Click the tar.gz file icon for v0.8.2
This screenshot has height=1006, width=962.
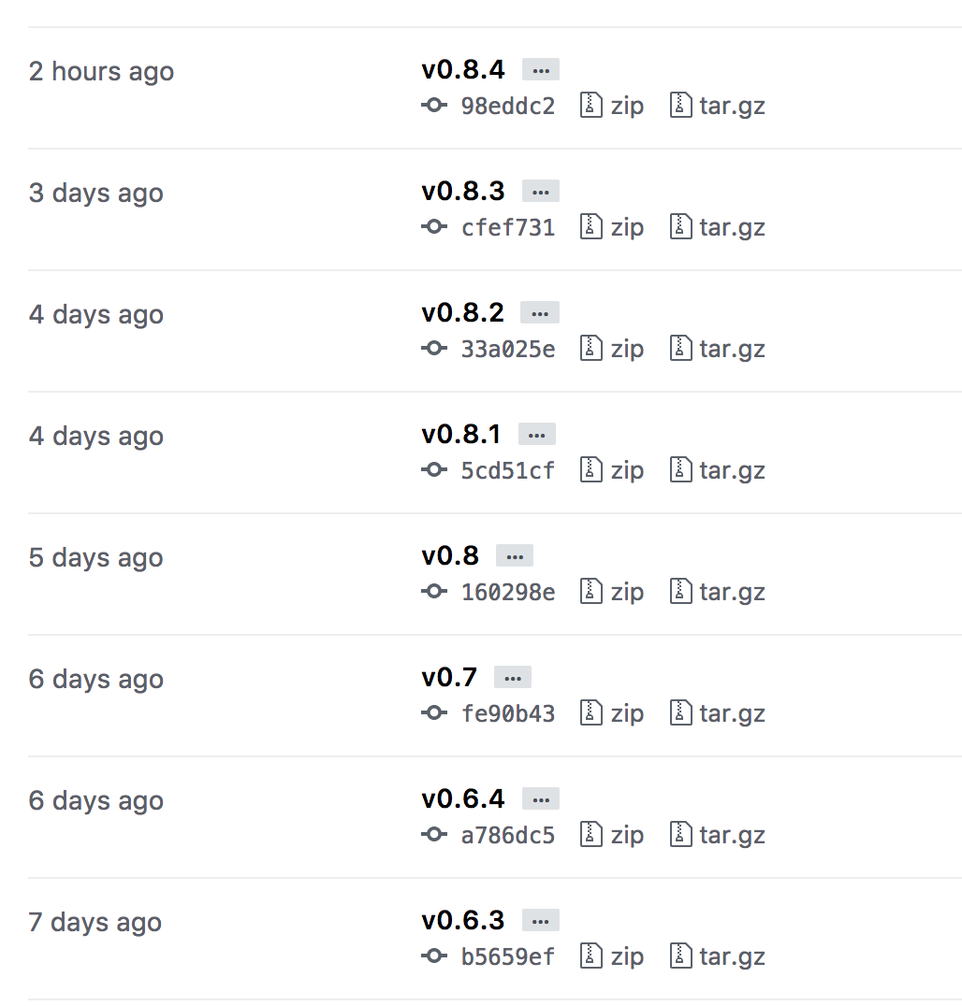tap(681, 349)
